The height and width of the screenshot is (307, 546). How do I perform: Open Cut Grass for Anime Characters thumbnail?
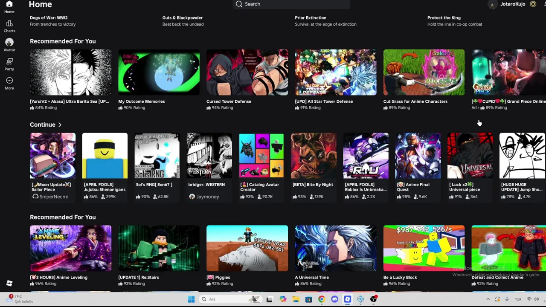pos(424,72)
